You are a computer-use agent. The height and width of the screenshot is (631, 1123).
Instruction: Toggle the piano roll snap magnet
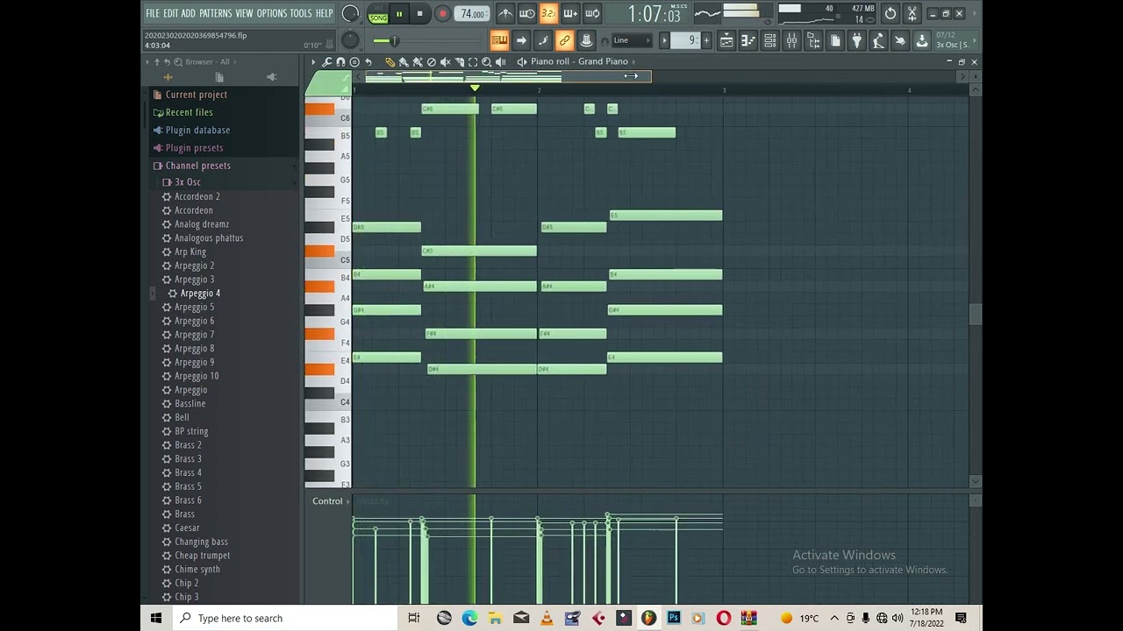pyautogui.click(x=340, y=61)
